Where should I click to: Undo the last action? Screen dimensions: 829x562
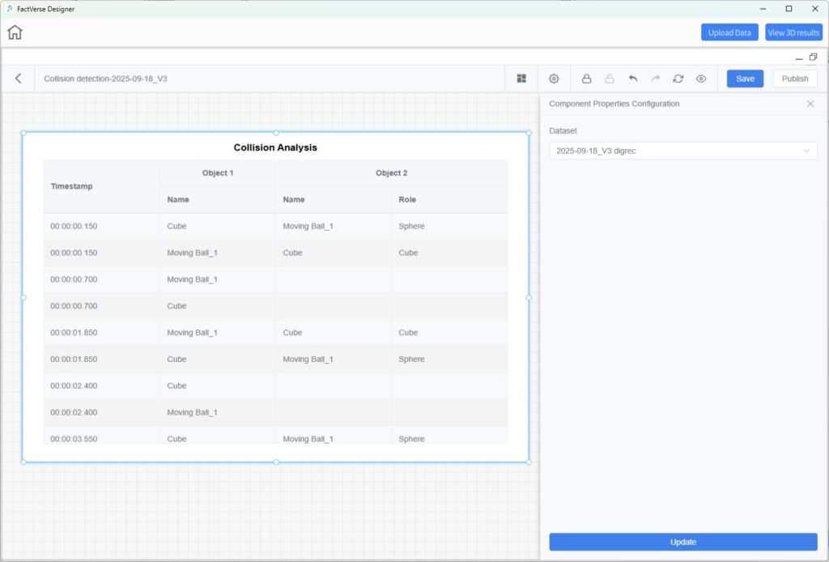(x=633, y=79)
